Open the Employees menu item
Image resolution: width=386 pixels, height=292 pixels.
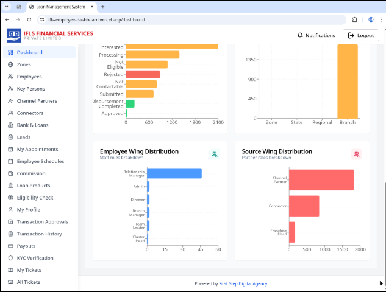[29, 77]
